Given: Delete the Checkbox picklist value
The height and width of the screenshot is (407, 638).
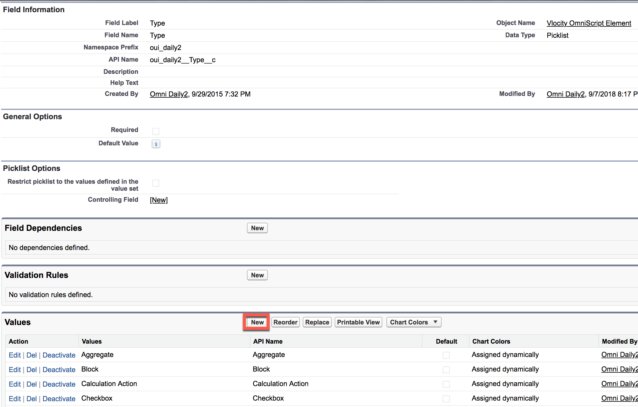Looking at the screenshot, I should [32, 399].
